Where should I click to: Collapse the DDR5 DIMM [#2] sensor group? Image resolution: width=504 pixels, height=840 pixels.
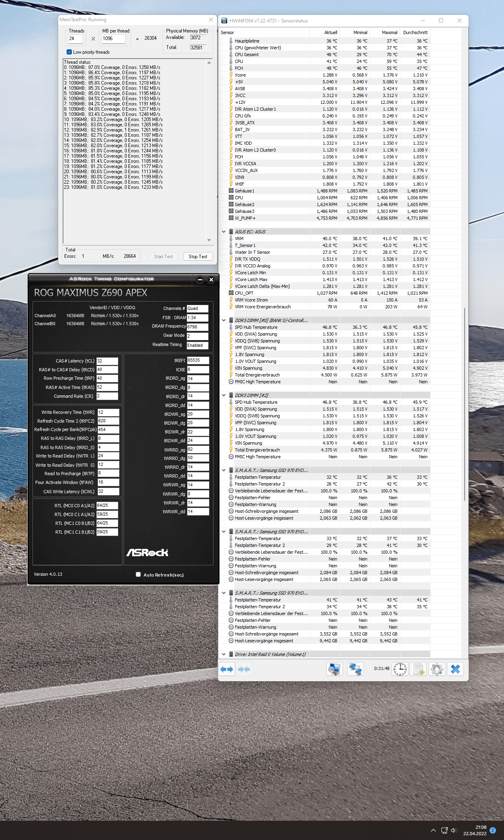[x=224, y=395]
